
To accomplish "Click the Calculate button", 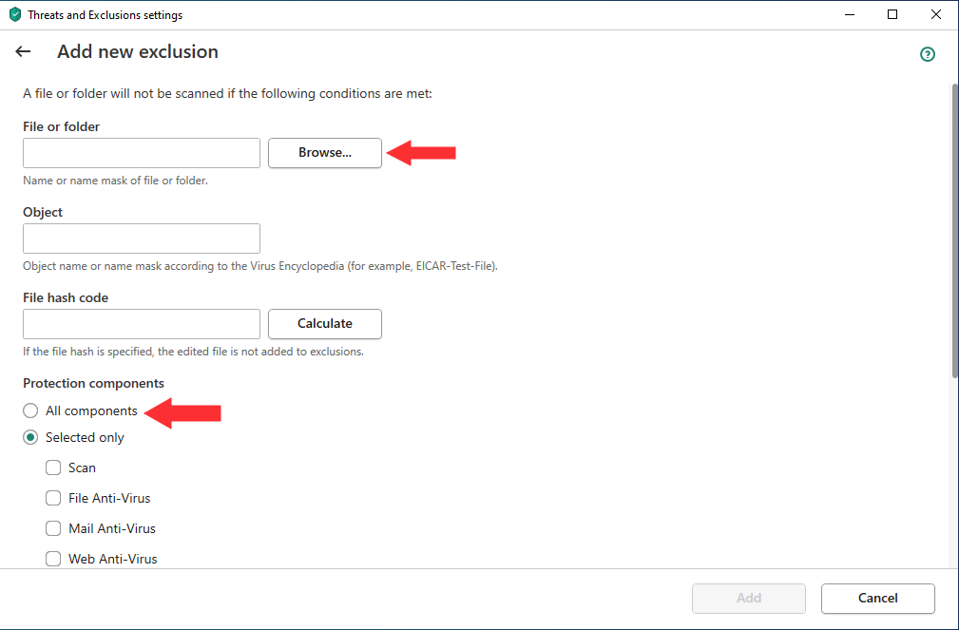I will point(325,324).
